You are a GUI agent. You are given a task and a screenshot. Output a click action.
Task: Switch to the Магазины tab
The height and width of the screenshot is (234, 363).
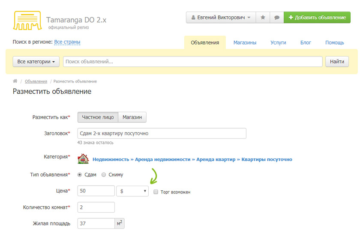coord(245,43)
